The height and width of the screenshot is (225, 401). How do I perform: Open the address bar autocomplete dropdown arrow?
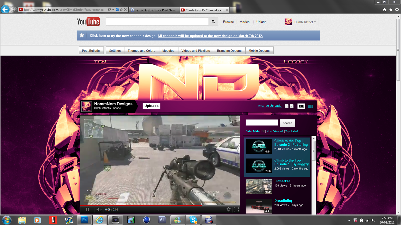pos(113,10)
